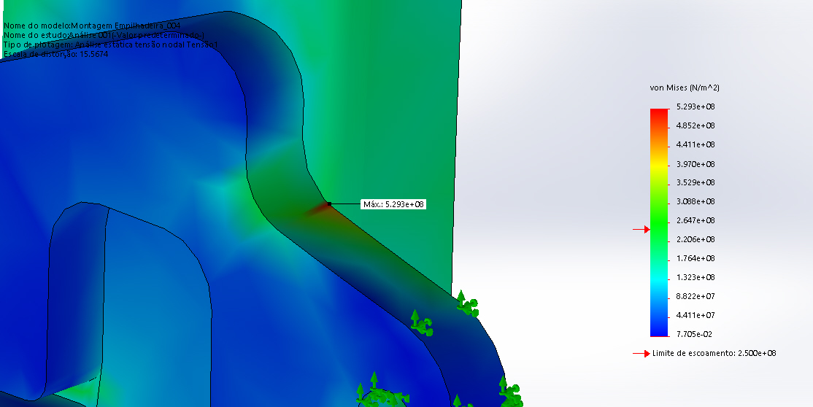This screenshot has width=813, height=407.
Task: Select the fixture symbol on the bent plate's inner edge
Action: (420, 323)
